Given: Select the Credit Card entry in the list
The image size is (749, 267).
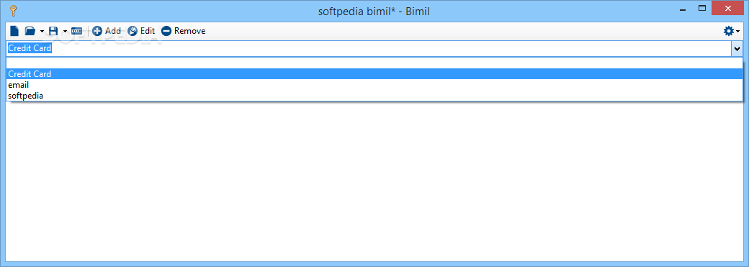Looking at the screenshot, I should point(374,74).
